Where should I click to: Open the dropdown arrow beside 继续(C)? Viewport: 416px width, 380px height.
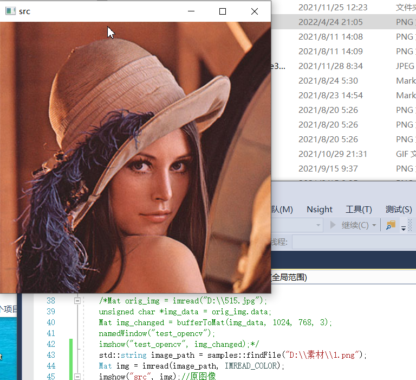tap(374, 225)
